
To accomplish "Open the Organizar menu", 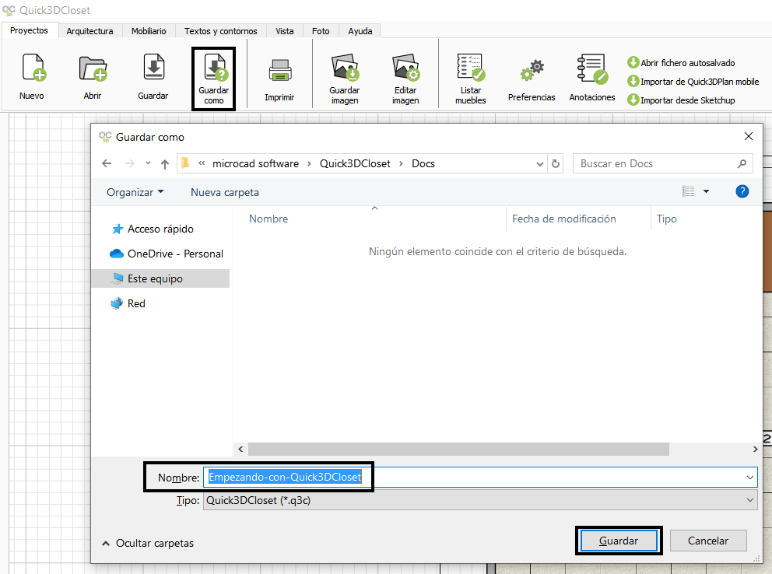I will [x=135, y=192].
